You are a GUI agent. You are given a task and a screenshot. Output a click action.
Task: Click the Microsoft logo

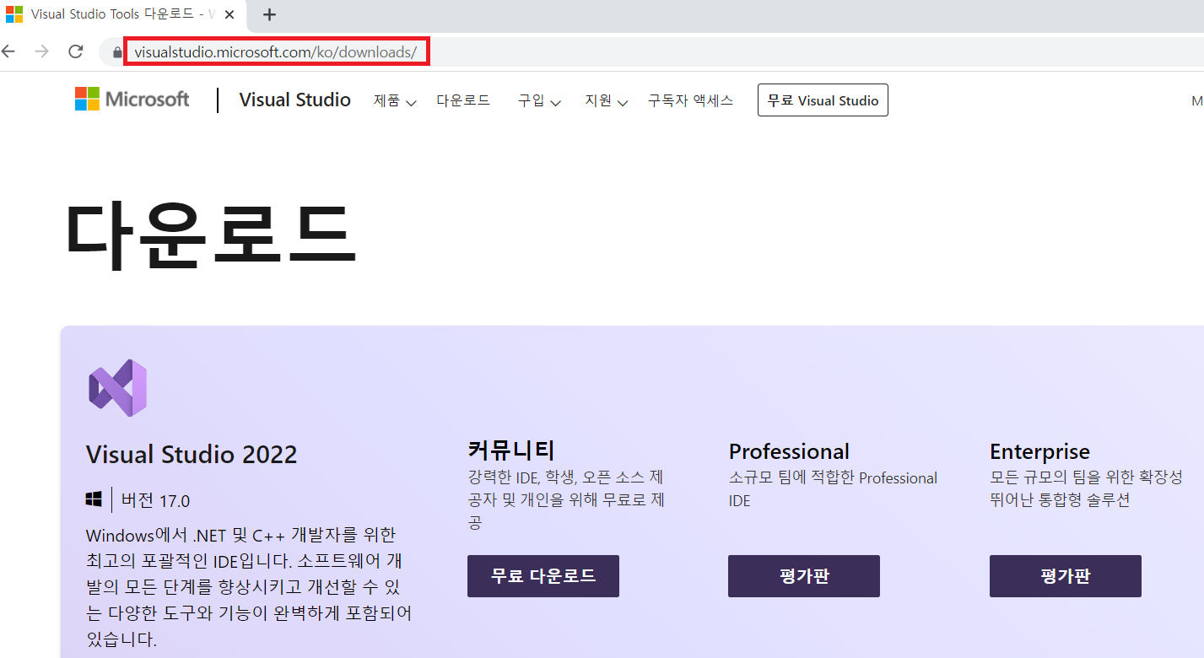132,100
